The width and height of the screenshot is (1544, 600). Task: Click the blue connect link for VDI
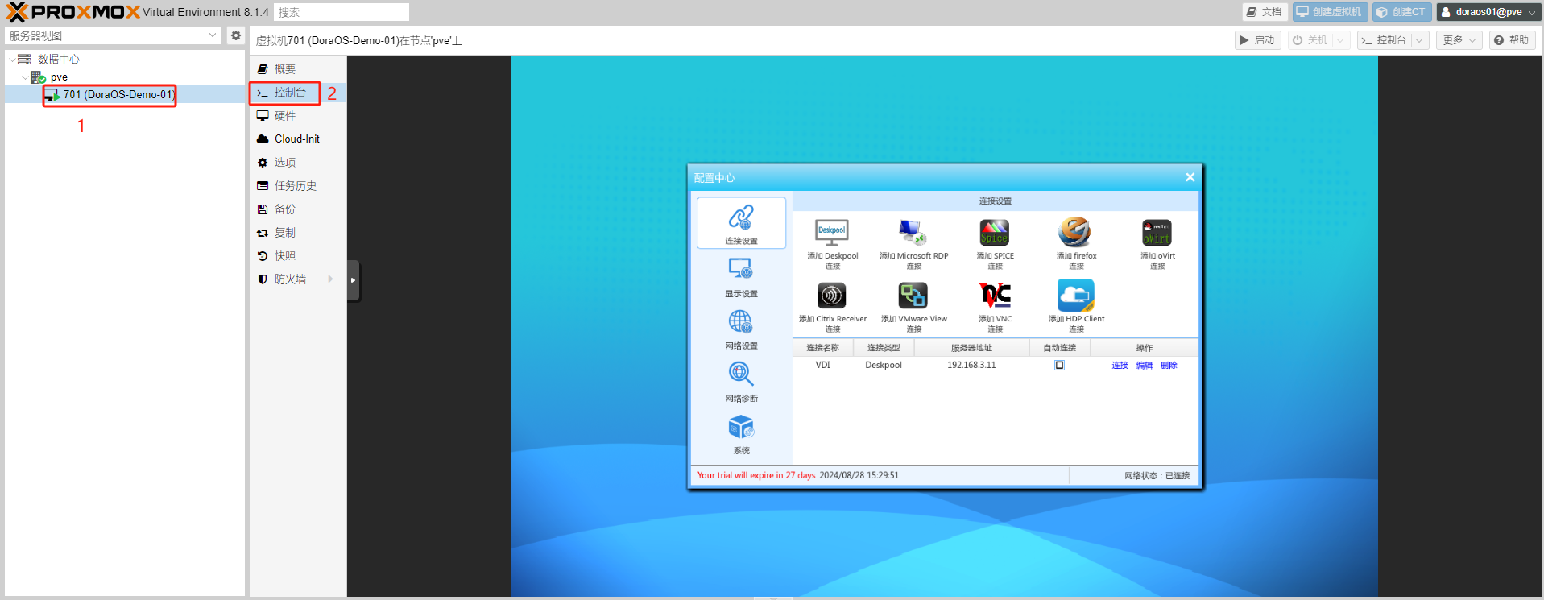[1120, 366]
